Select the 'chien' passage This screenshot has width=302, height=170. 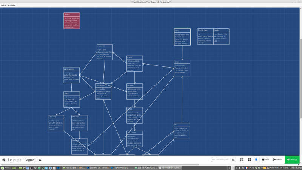[72, 99]
